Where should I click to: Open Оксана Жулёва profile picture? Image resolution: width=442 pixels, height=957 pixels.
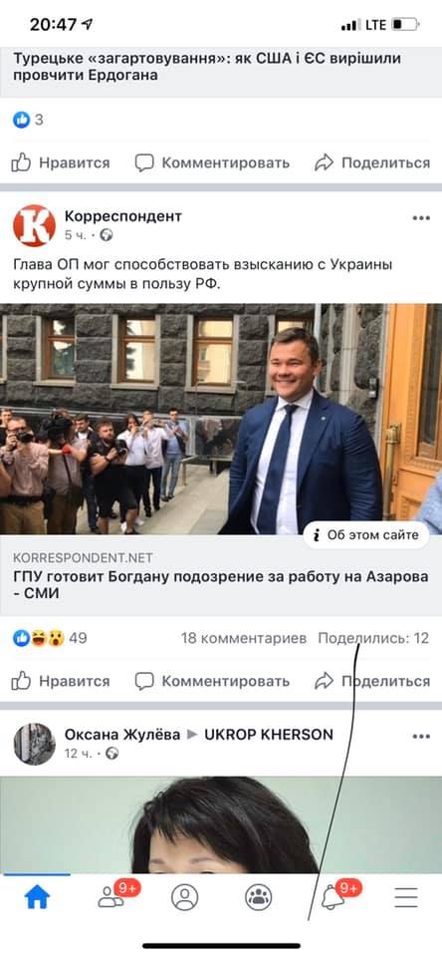34,744
